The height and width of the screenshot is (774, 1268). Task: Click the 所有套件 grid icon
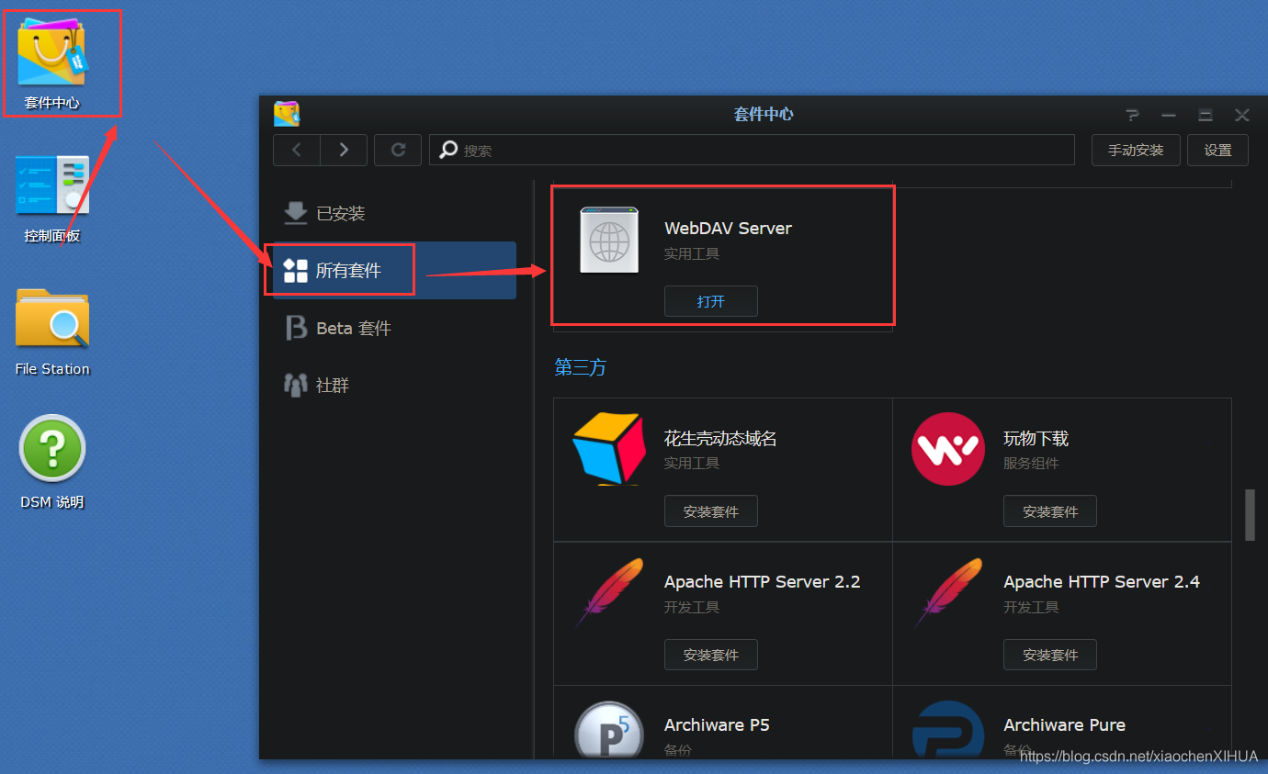[x=295, y=270]
